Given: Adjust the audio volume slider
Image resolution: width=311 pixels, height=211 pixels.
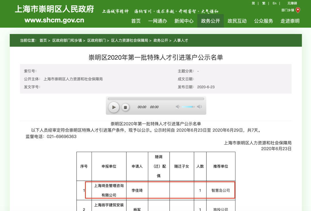Looking at the screenshot, I should 188,107.
